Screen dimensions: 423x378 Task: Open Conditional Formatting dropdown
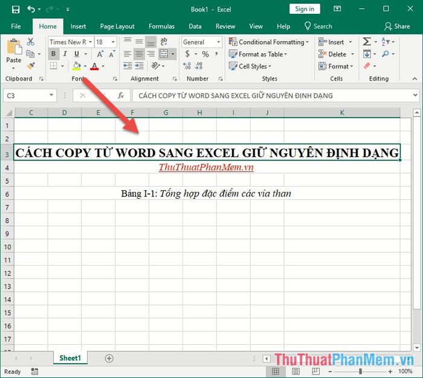click(x=269, y=42)
